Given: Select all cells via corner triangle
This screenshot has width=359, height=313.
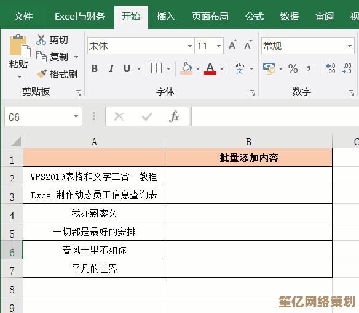Looking at the screenshot, I should [x=15, y=141].
